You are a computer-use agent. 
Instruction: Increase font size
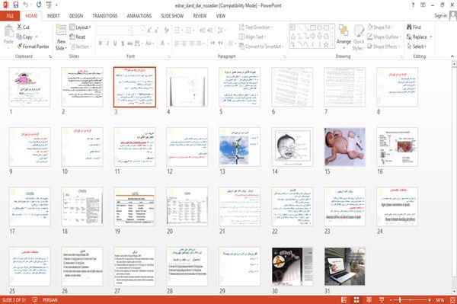[149, 30]
